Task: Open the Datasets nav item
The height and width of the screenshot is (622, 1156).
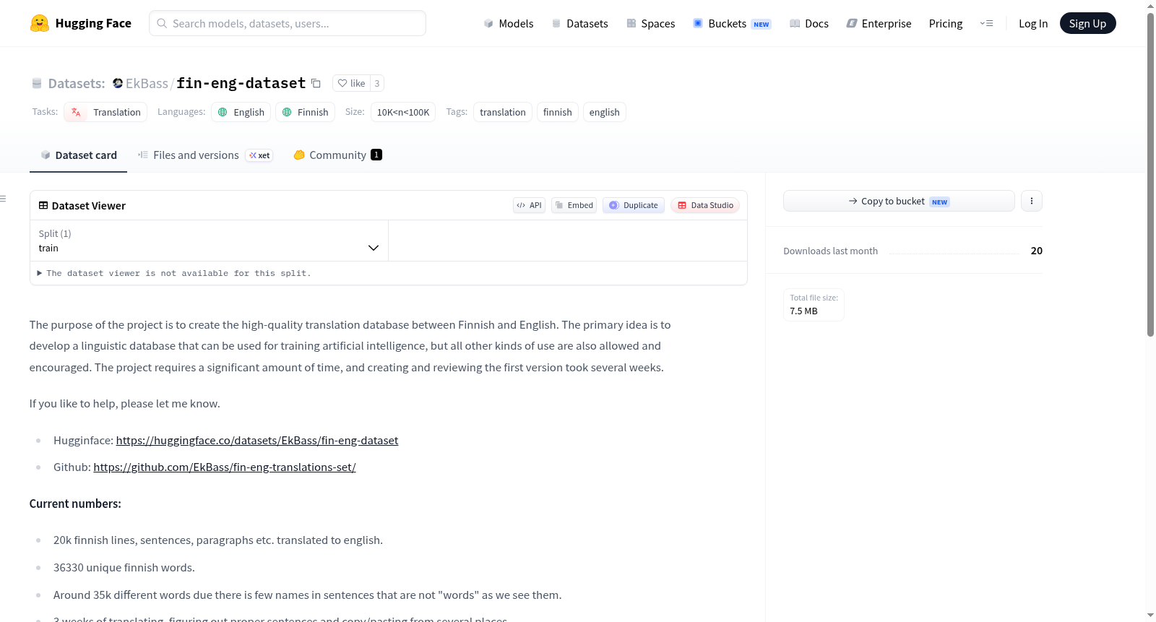Action: (x=580, y=23)
